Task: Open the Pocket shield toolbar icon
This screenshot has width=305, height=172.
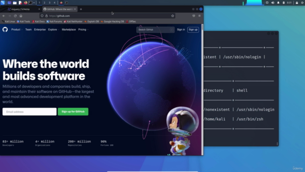Action: pos(194,16)
